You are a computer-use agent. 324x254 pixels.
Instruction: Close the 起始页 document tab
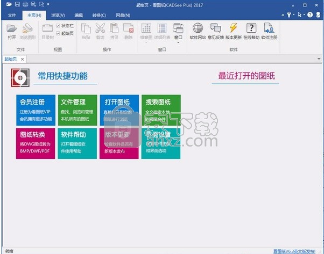tap(22, 60)
